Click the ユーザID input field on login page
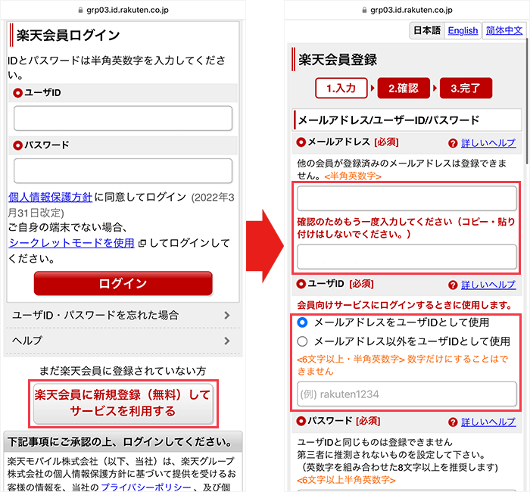Image resolution: width=530 pixels, height=492 pixels. (123, 118)
